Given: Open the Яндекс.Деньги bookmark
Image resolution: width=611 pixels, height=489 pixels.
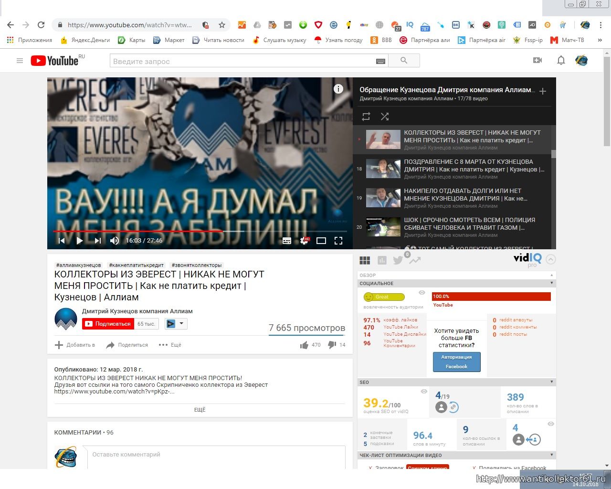Looking at the screenshot, I should (85, 40).
